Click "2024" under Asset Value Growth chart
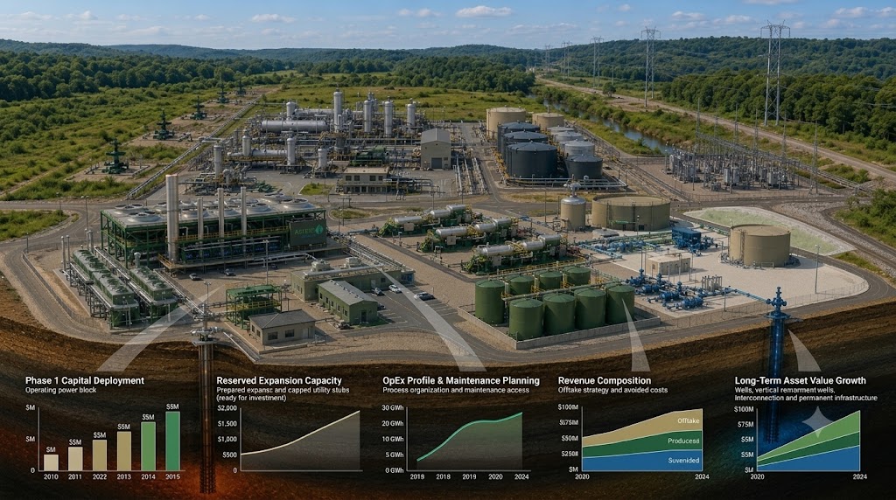Image resolution: width=896 pixels, height=500 pixels. point(859,476)
